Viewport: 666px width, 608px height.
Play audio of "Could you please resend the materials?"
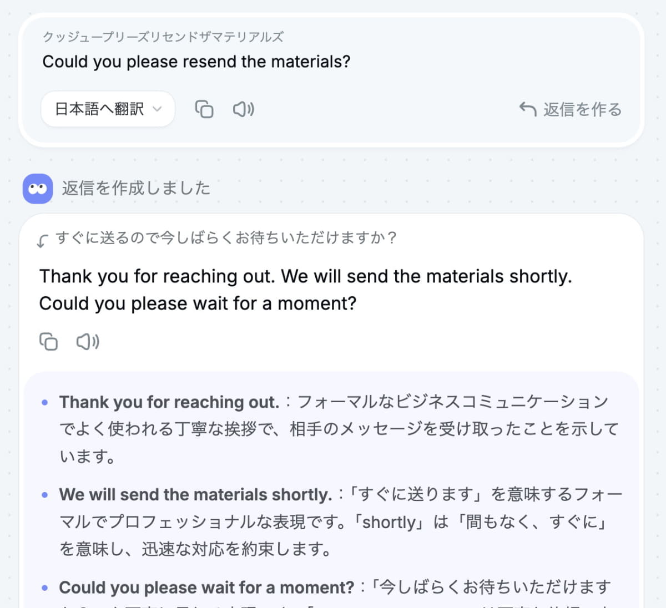(x=243, y=109)
